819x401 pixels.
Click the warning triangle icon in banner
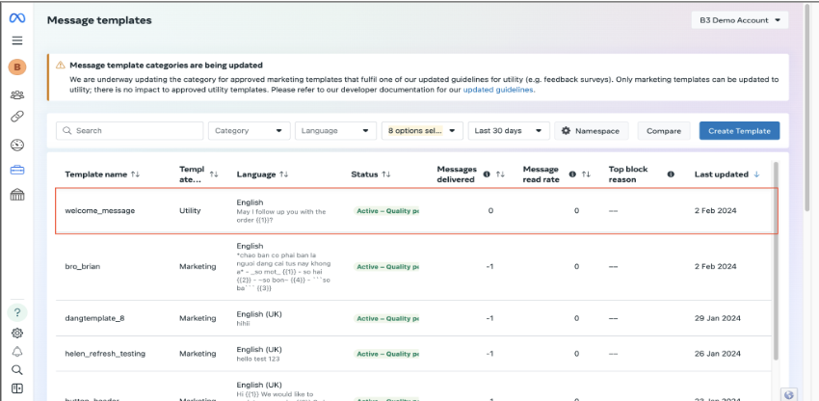[x=61, y=66]
